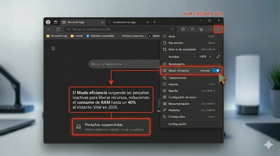Click the 100% zoom value
This screenshot has height=156, width=280.
[203, 57]
